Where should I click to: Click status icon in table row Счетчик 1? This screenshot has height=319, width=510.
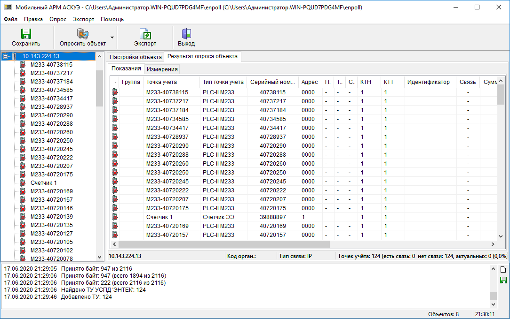pyautogui.click(x=115, y=217)
